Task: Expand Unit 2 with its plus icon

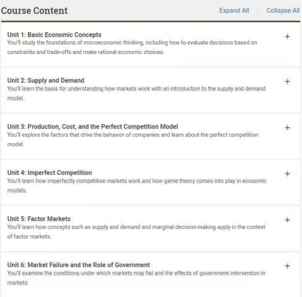Action: (x=287, y=81)
